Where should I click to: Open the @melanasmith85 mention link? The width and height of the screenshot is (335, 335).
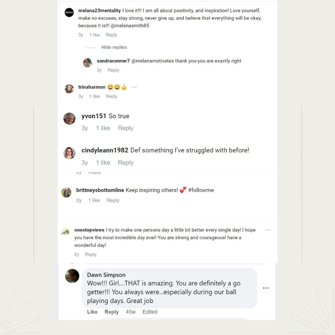tap(130, 26)
